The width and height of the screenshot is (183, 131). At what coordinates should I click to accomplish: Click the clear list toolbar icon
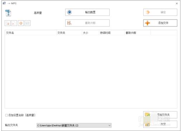(x=14, y=23)
